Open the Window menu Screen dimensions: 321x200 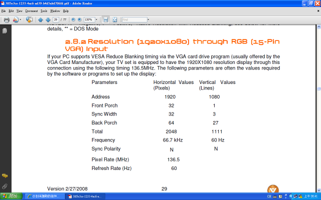coord(55,11)
